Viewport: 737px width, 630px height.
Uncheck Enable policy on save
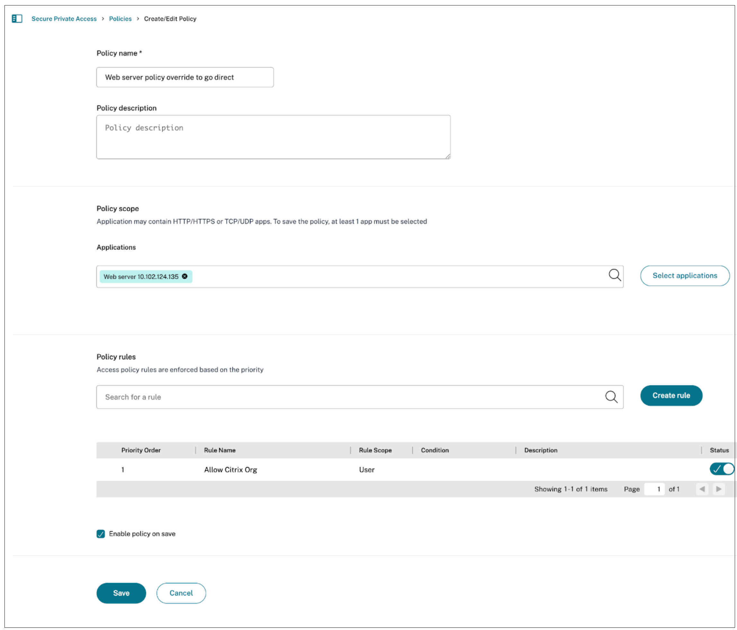point(101,534)
